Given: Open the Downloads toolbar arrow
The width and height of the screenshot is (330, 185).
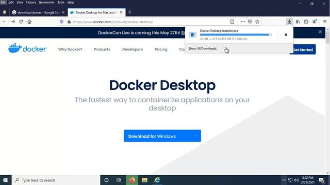Looking at the screenshot, I should 289,22.
